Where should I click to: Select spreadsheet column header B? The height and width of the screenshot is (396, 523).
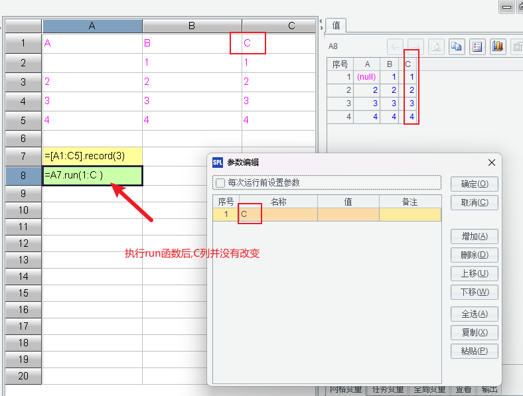point(192,26)
